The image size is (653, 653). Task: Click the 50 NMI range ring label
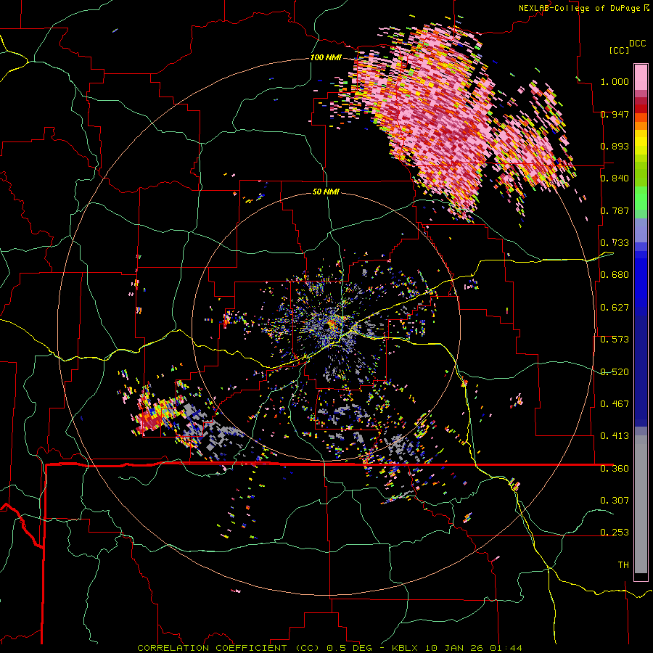(x=326, y=192)
